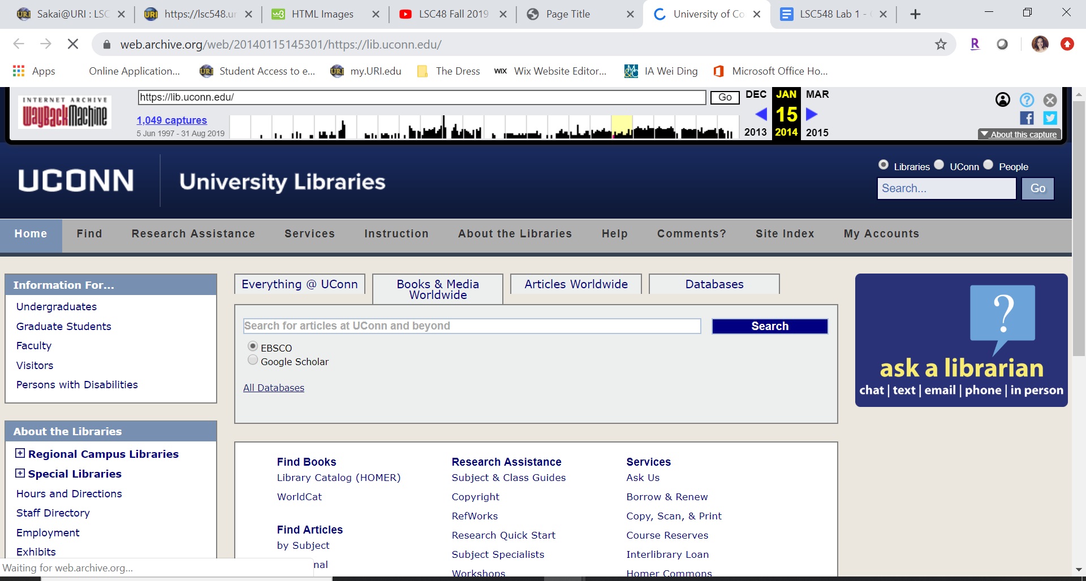Open a new browser tab
Viewport: 1086px width, 581px height.
[x=915, y=14]
